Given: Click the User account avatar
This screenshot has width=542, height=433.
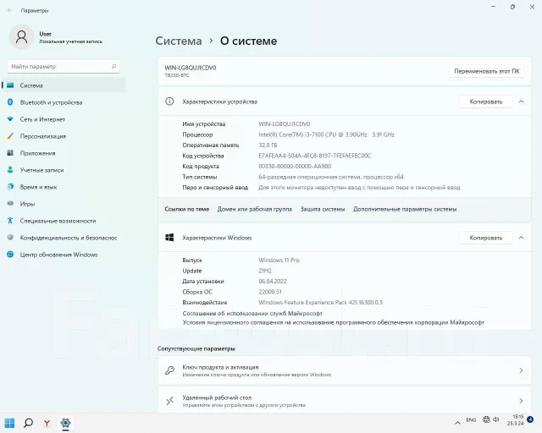Looking at the screenshot, I should [21, 36].
